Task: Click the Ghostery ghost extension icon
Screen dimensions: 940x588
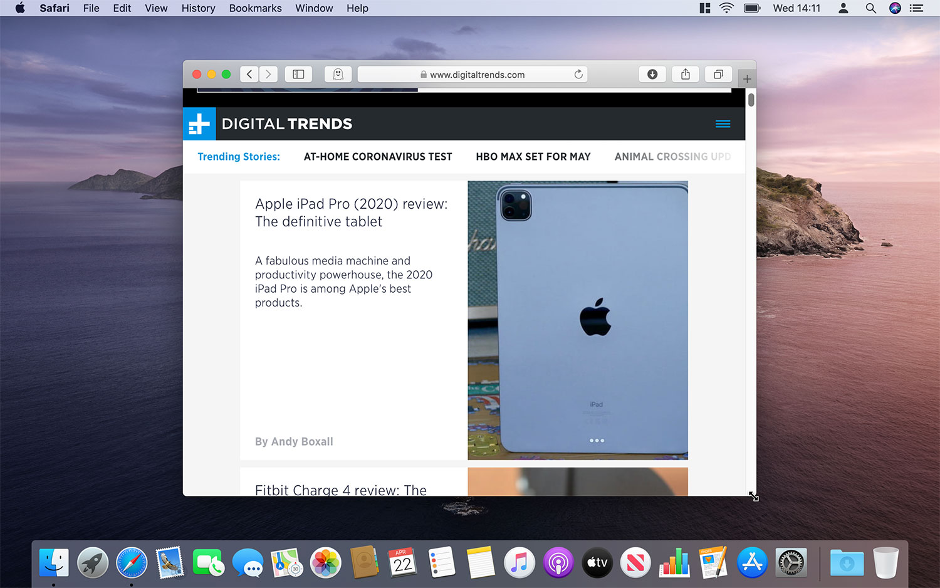Action: (x=338, y=75)
